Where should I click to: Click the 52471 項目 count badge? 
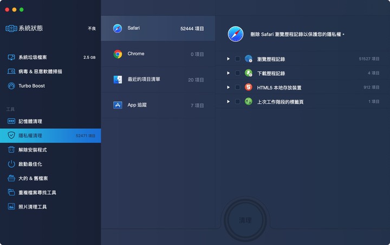pyautogui.click(x=86, y=136)
